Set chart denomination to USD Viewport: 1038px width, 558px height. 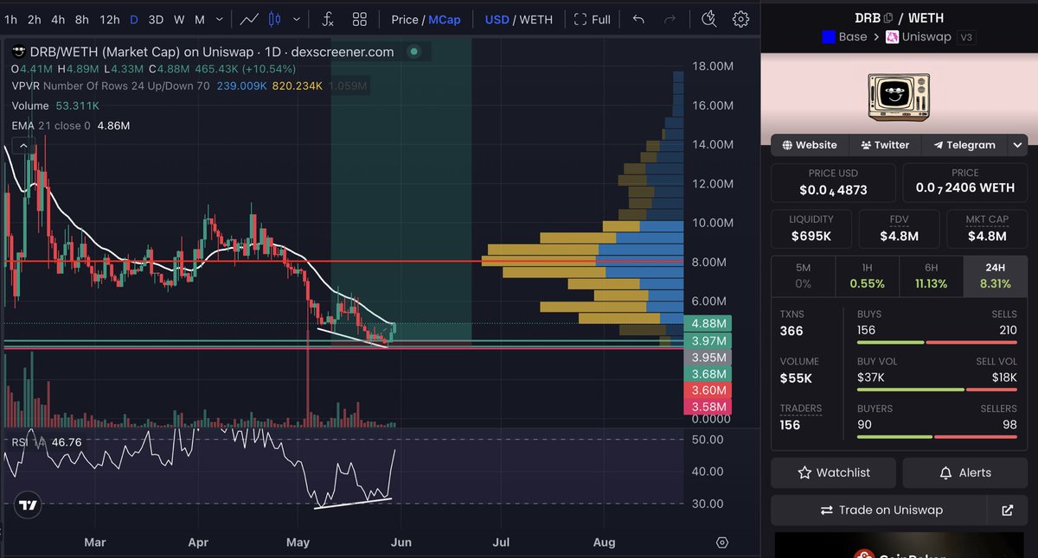click(497, 19)
